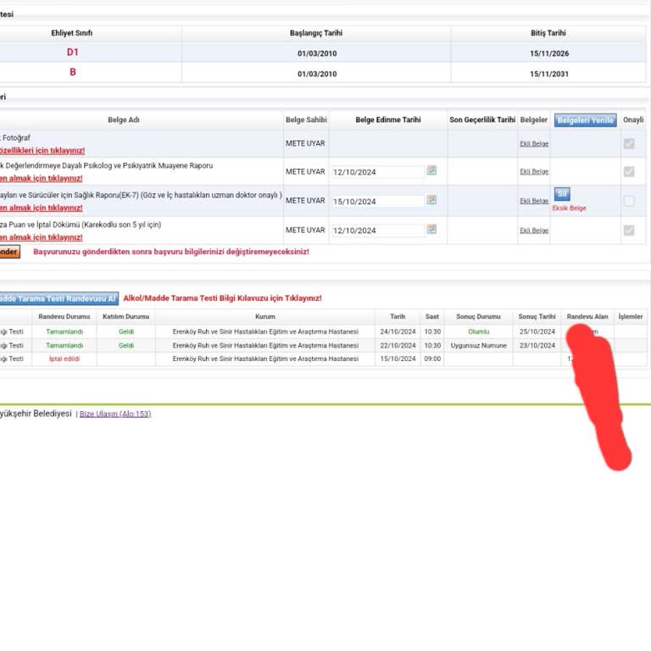Open calendar icon for psychiatric report date
651x651 pixels.
(431, 170)
